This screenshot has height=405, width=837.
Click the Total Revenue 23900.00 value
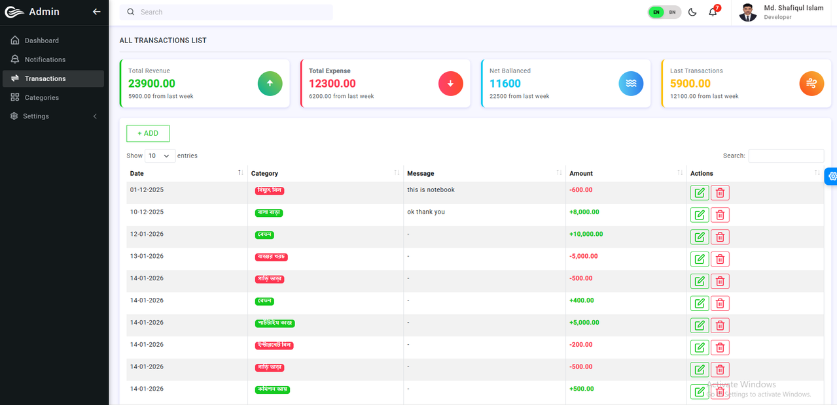coord(152,84)
